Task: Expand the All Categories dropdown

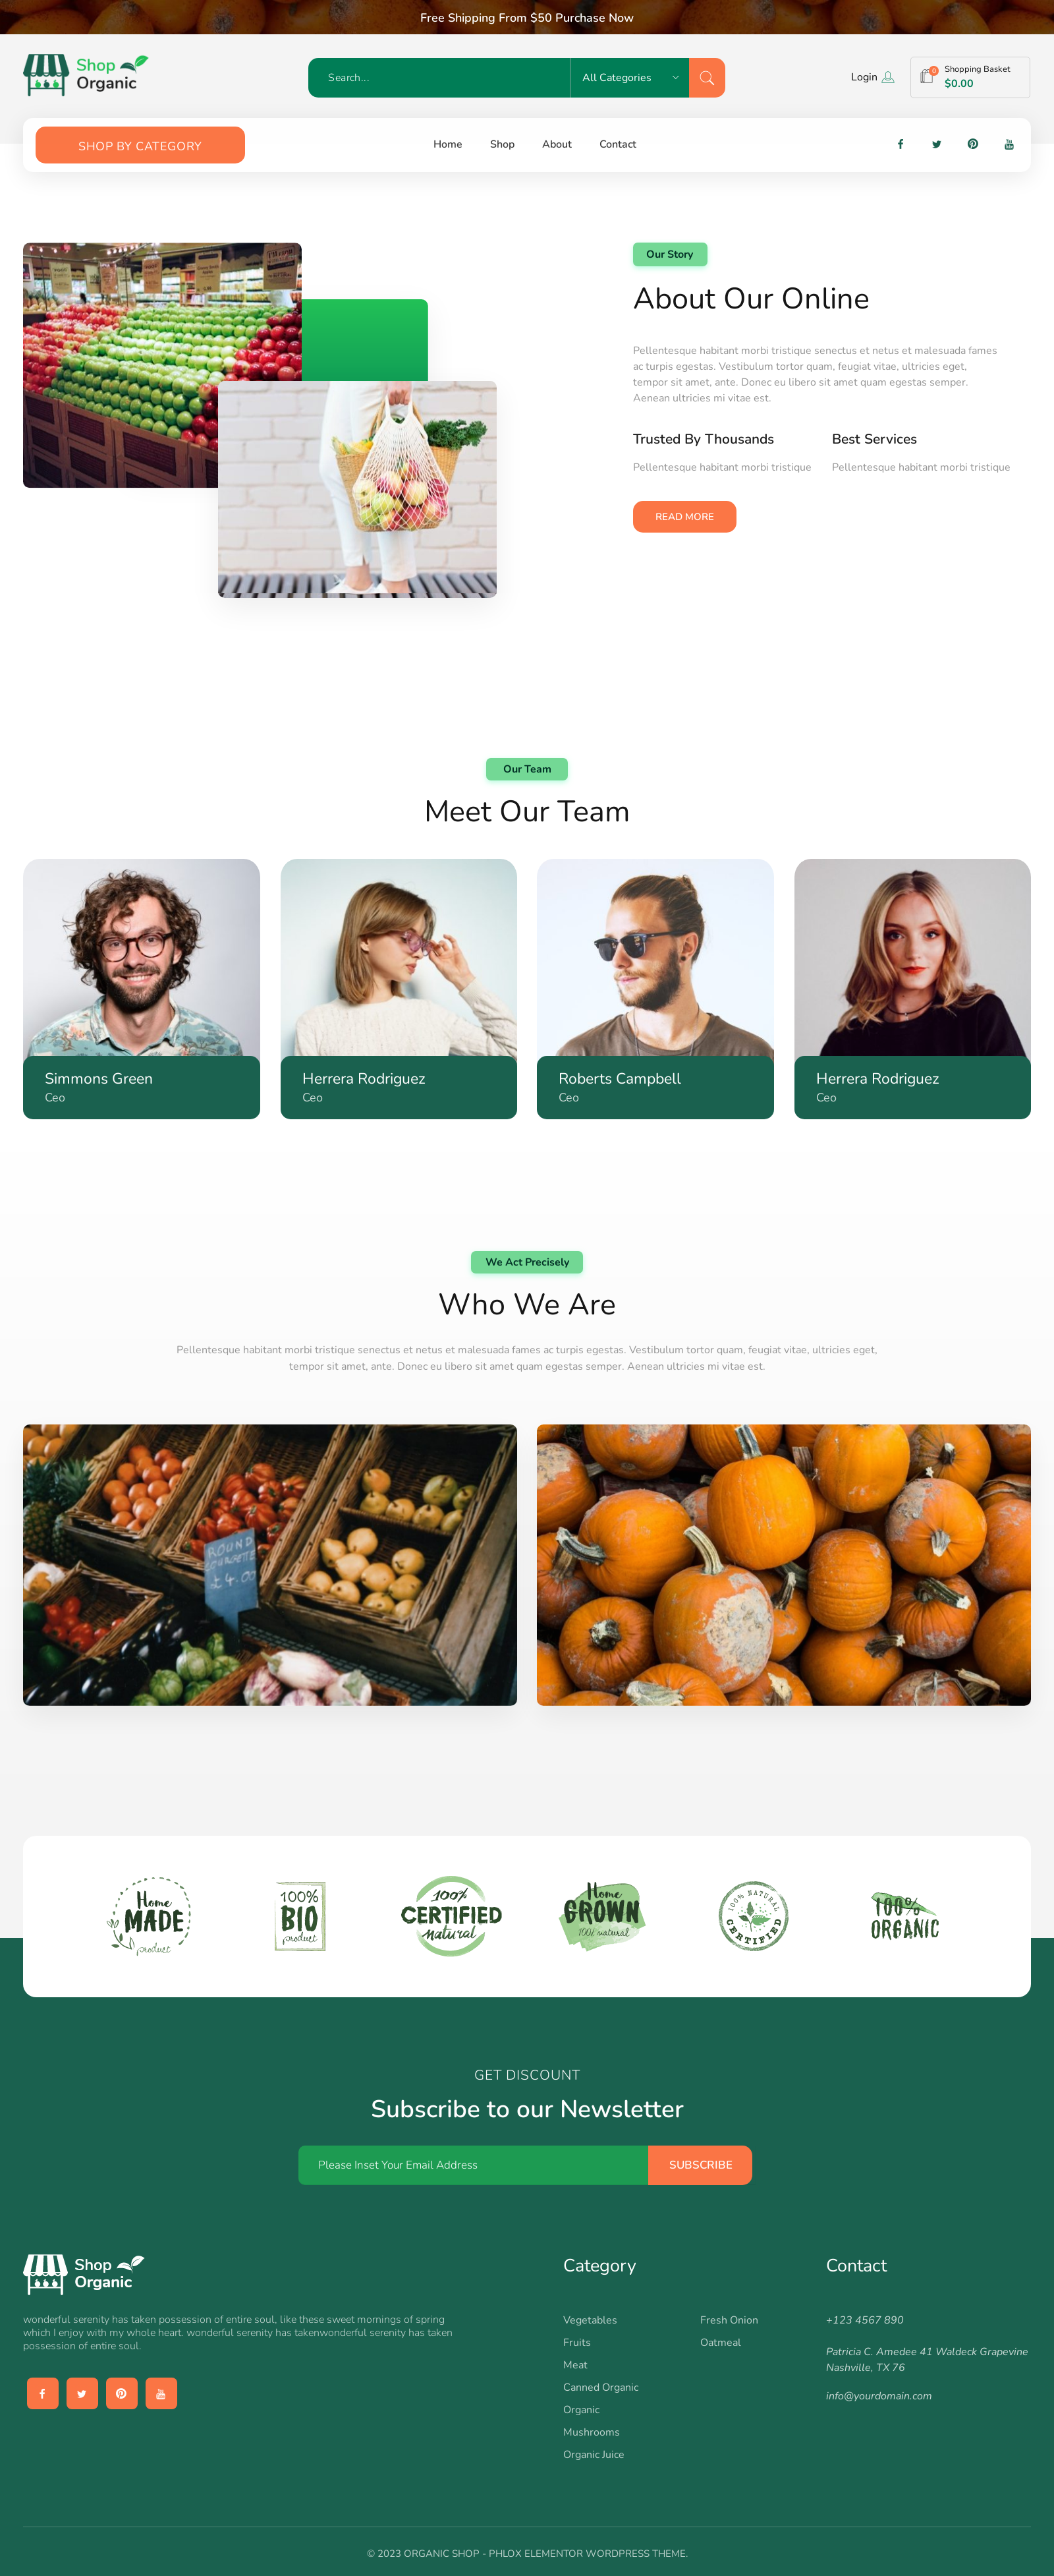Action: [629, 78]
